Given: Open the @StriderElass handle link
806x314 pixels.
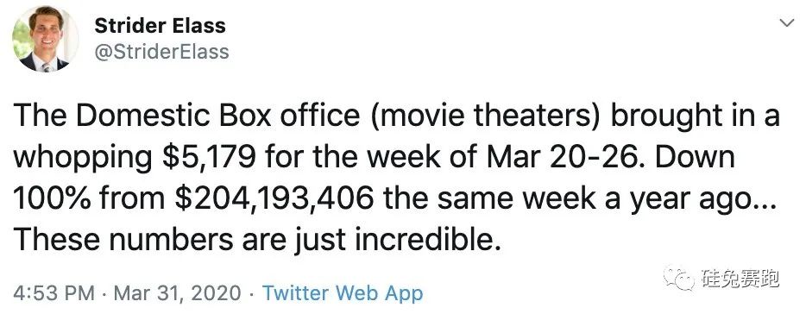Looking at the screenshot, I should click(161, 52).
